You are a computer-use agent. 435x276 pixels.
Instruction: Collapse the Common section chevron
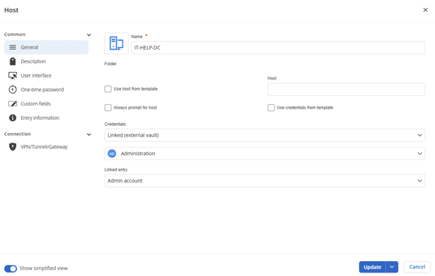pos(89,35)
